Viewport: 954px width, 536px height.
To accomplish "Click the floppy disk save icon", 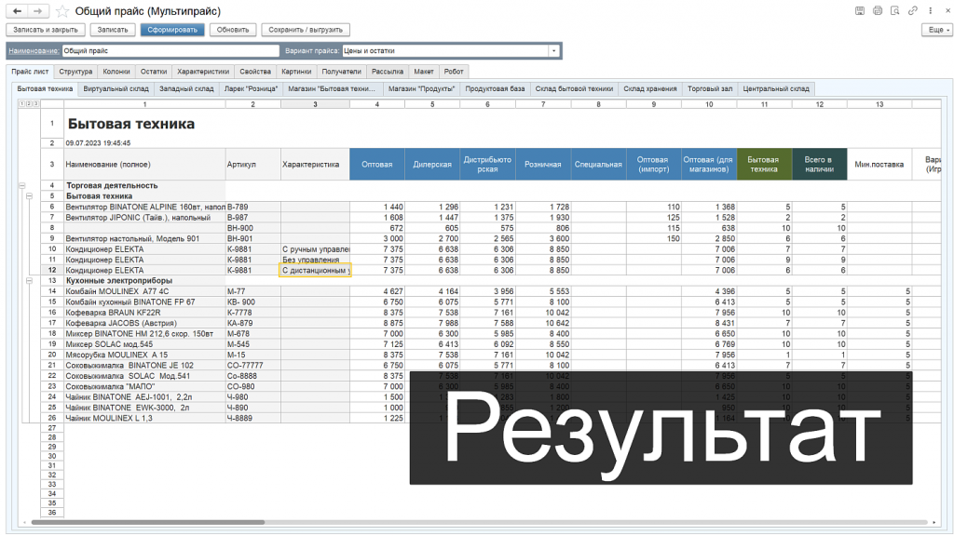I will click(x=860, y=11).
